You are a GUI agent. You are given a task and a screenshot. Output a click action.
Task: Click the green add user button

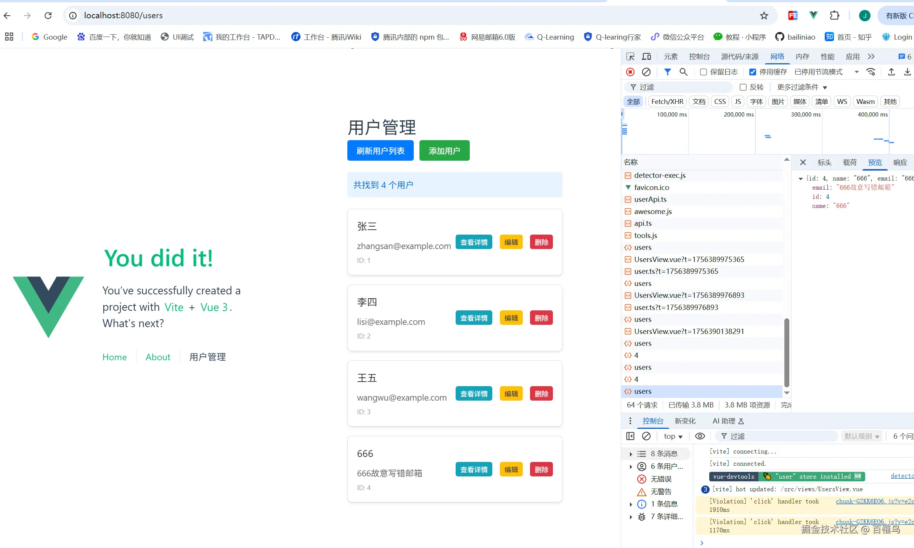[x=444, y=151]
